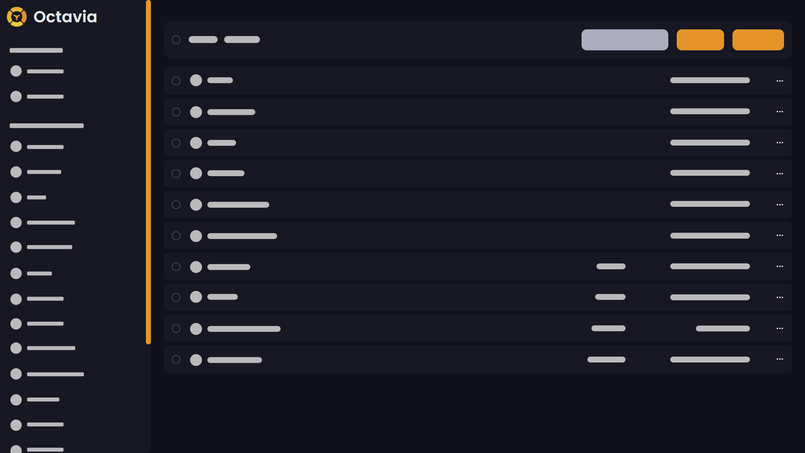This screenshot has height=453, width=805.
Task: Select the radio button on the last list row
Action: coord(176,359)
